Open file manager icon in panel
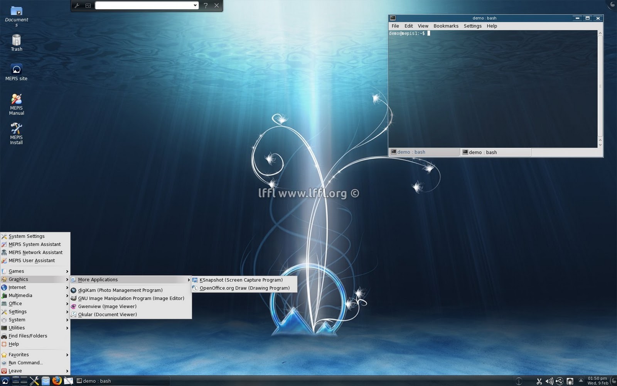The image size is (617, 386). coord(46,381)
